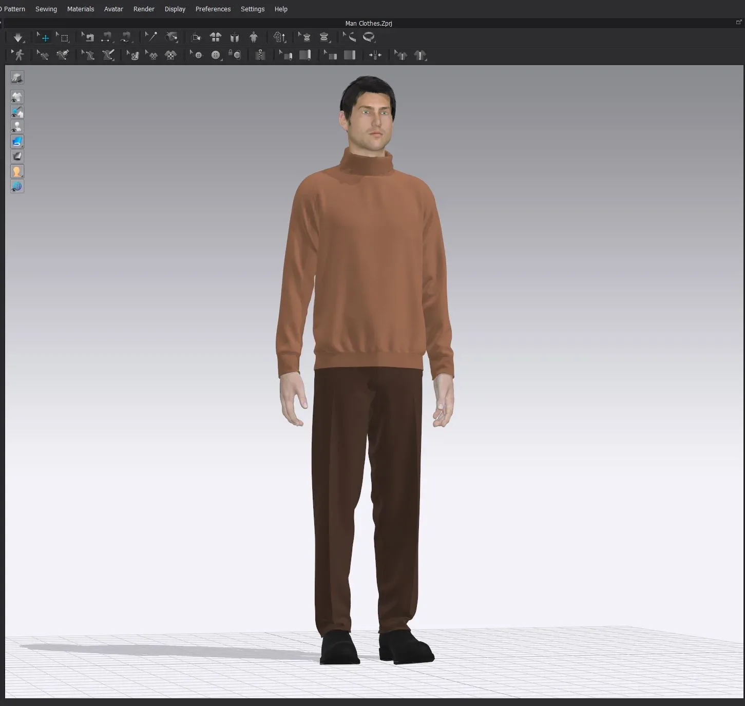
Task: Open the garment layer/up-arrow pattern tool
Action: tap(279, 37)
